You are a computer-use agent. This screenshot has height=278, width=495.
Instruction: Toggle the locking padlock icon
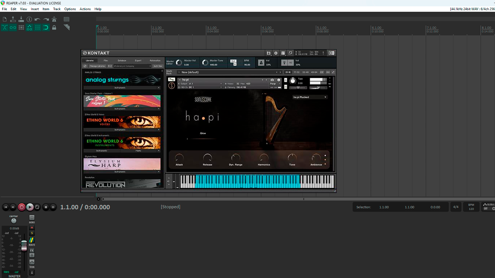click(x=54, y=28)
